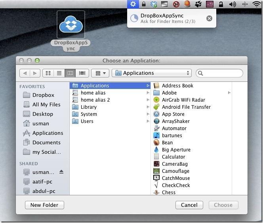The height and width of the screenshot is (223, 263).
Task: Click the Adobe folder name
Action: point(169,93)
